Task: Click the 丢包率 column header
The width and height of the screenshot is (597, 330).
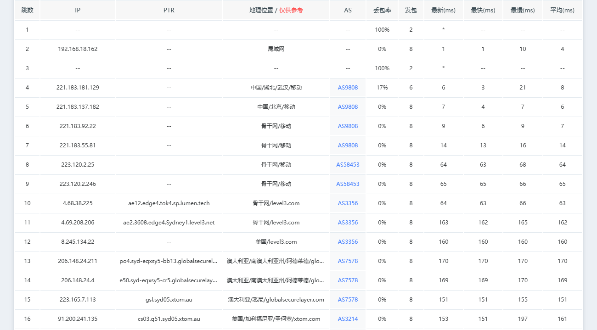Action: tap(382, 10)
